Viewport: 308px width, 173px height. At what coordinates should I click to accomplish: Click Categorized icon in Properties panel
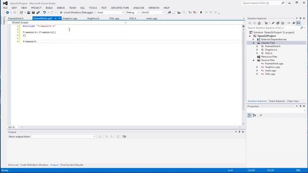click(x=249, y=115)
